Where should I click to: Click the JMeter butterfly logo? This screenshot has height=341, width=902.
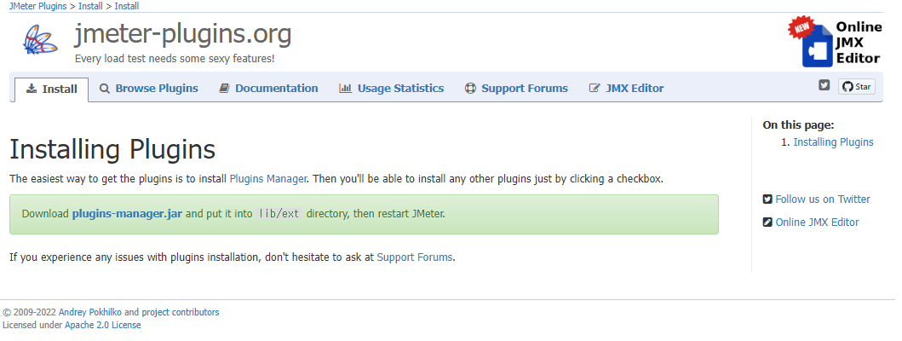40,40
